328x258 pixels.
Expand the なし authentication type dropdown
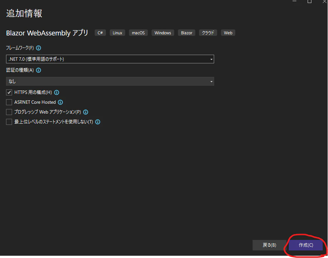(x=110, y=81)
